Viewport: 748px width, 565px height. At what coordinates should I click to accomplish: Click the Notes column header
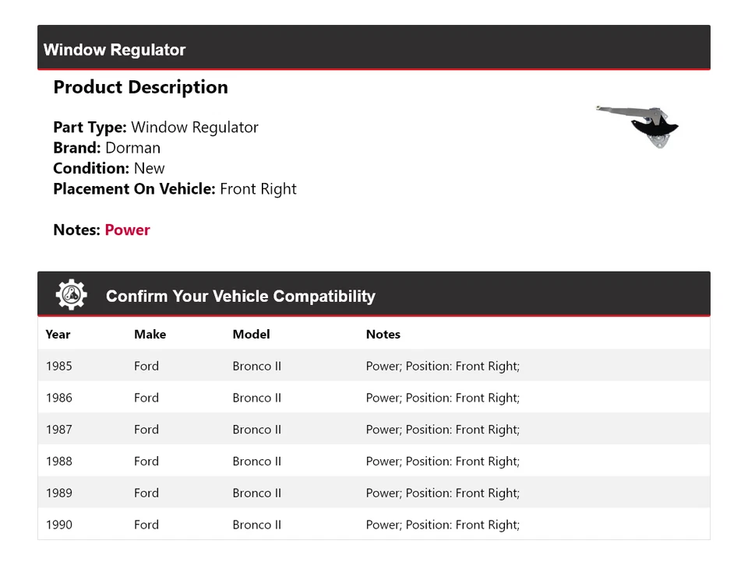click(383, 335)
